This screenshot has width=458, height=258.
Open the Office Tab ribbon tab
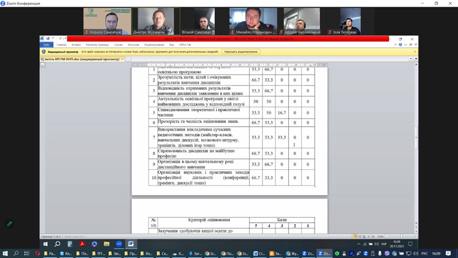(185, 45)
